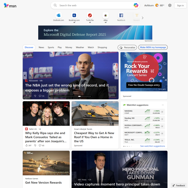Click the Hello! US source logo
This screenshot has width=188, height=188.
[26, 129]
